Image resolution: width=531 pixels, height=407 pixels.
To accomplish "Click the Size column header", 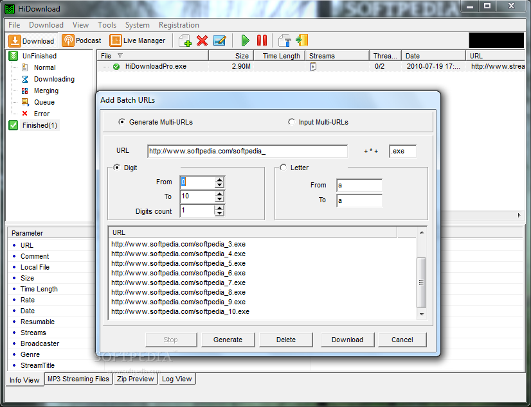I will click(231, 56).
